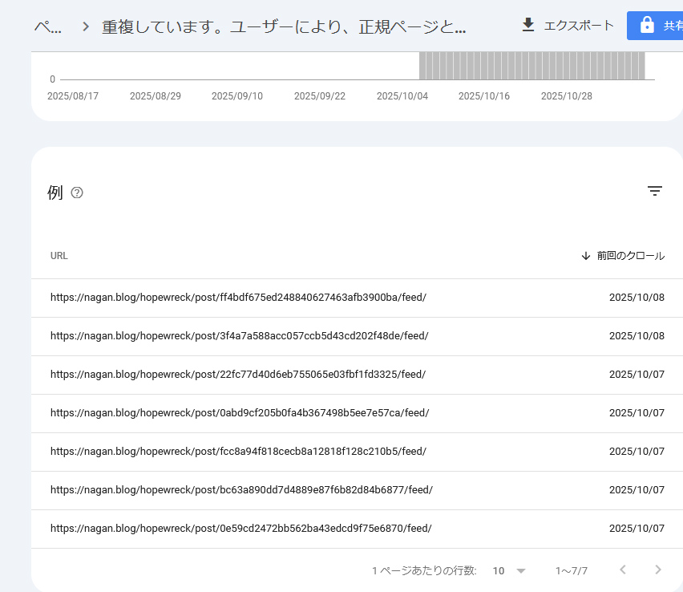Open the last URL ending 0e59cd2472bb
The height and width of the screenshot is (592, 683).
tap(240, 528)
